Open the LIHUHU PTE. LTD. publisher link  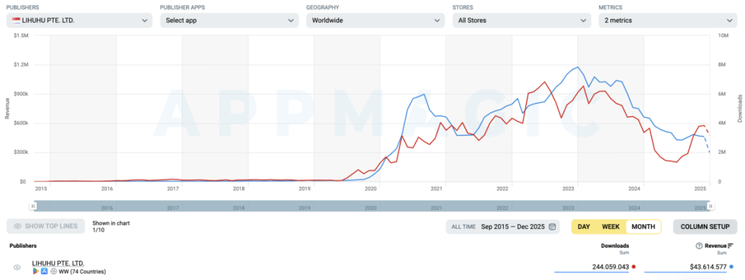pos(58,263)
